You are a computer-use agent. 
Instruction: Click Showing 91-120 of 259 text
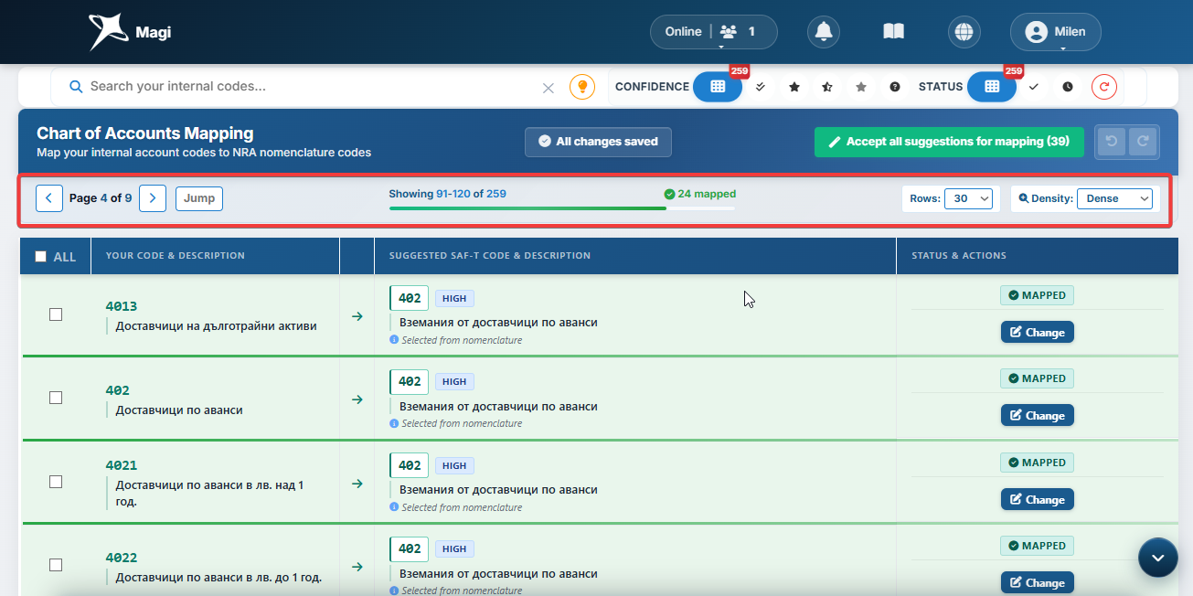(x=448, y=194)
